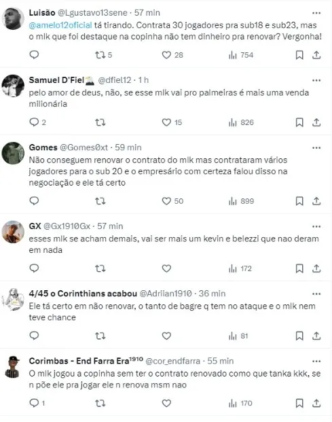This screenshot has height=422, width=332.
Task: Retweet Luisão's tweet with 5 reposts
Action: (x=103, y=55)
